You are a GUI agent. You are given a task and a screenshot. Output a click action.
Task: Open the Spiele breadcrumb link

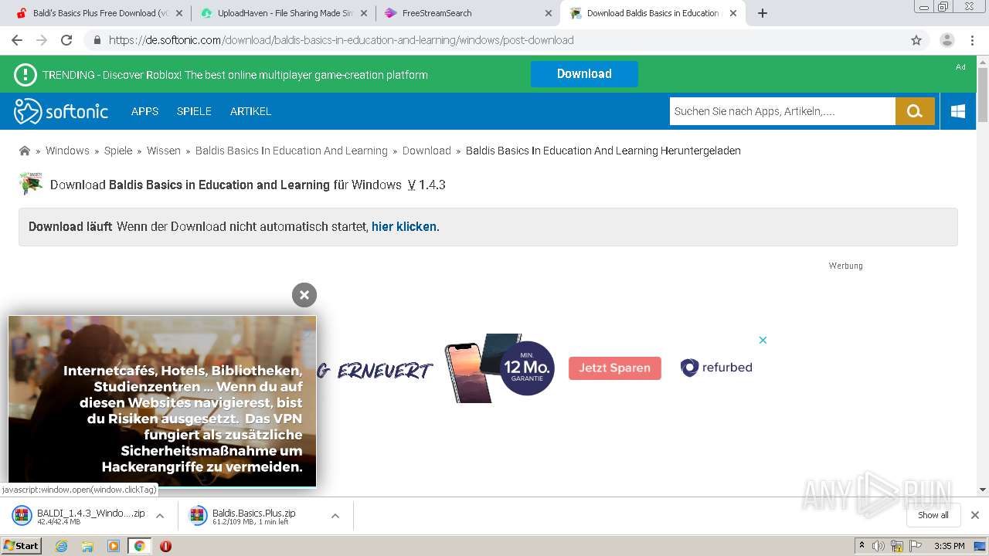point(118,151)
